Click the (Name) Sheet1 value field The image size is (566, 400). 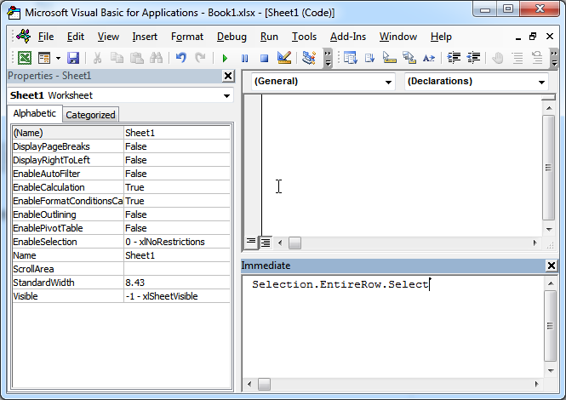tap(177, 133)
